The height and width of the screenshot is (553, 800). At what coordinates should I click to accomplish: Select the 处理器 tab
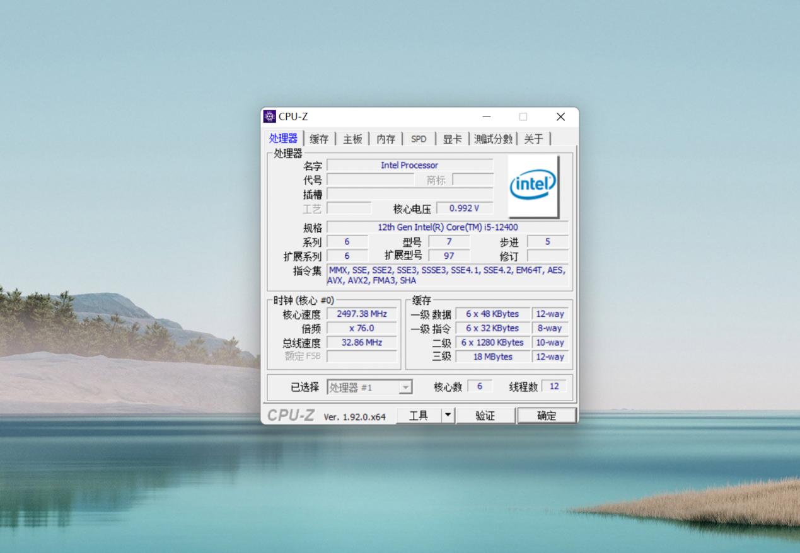click(x=282, y=139)
